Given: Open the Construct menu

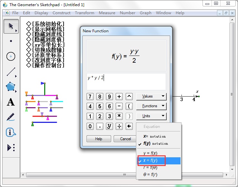Looking at the screenshot, I should [x=61, y=13].
